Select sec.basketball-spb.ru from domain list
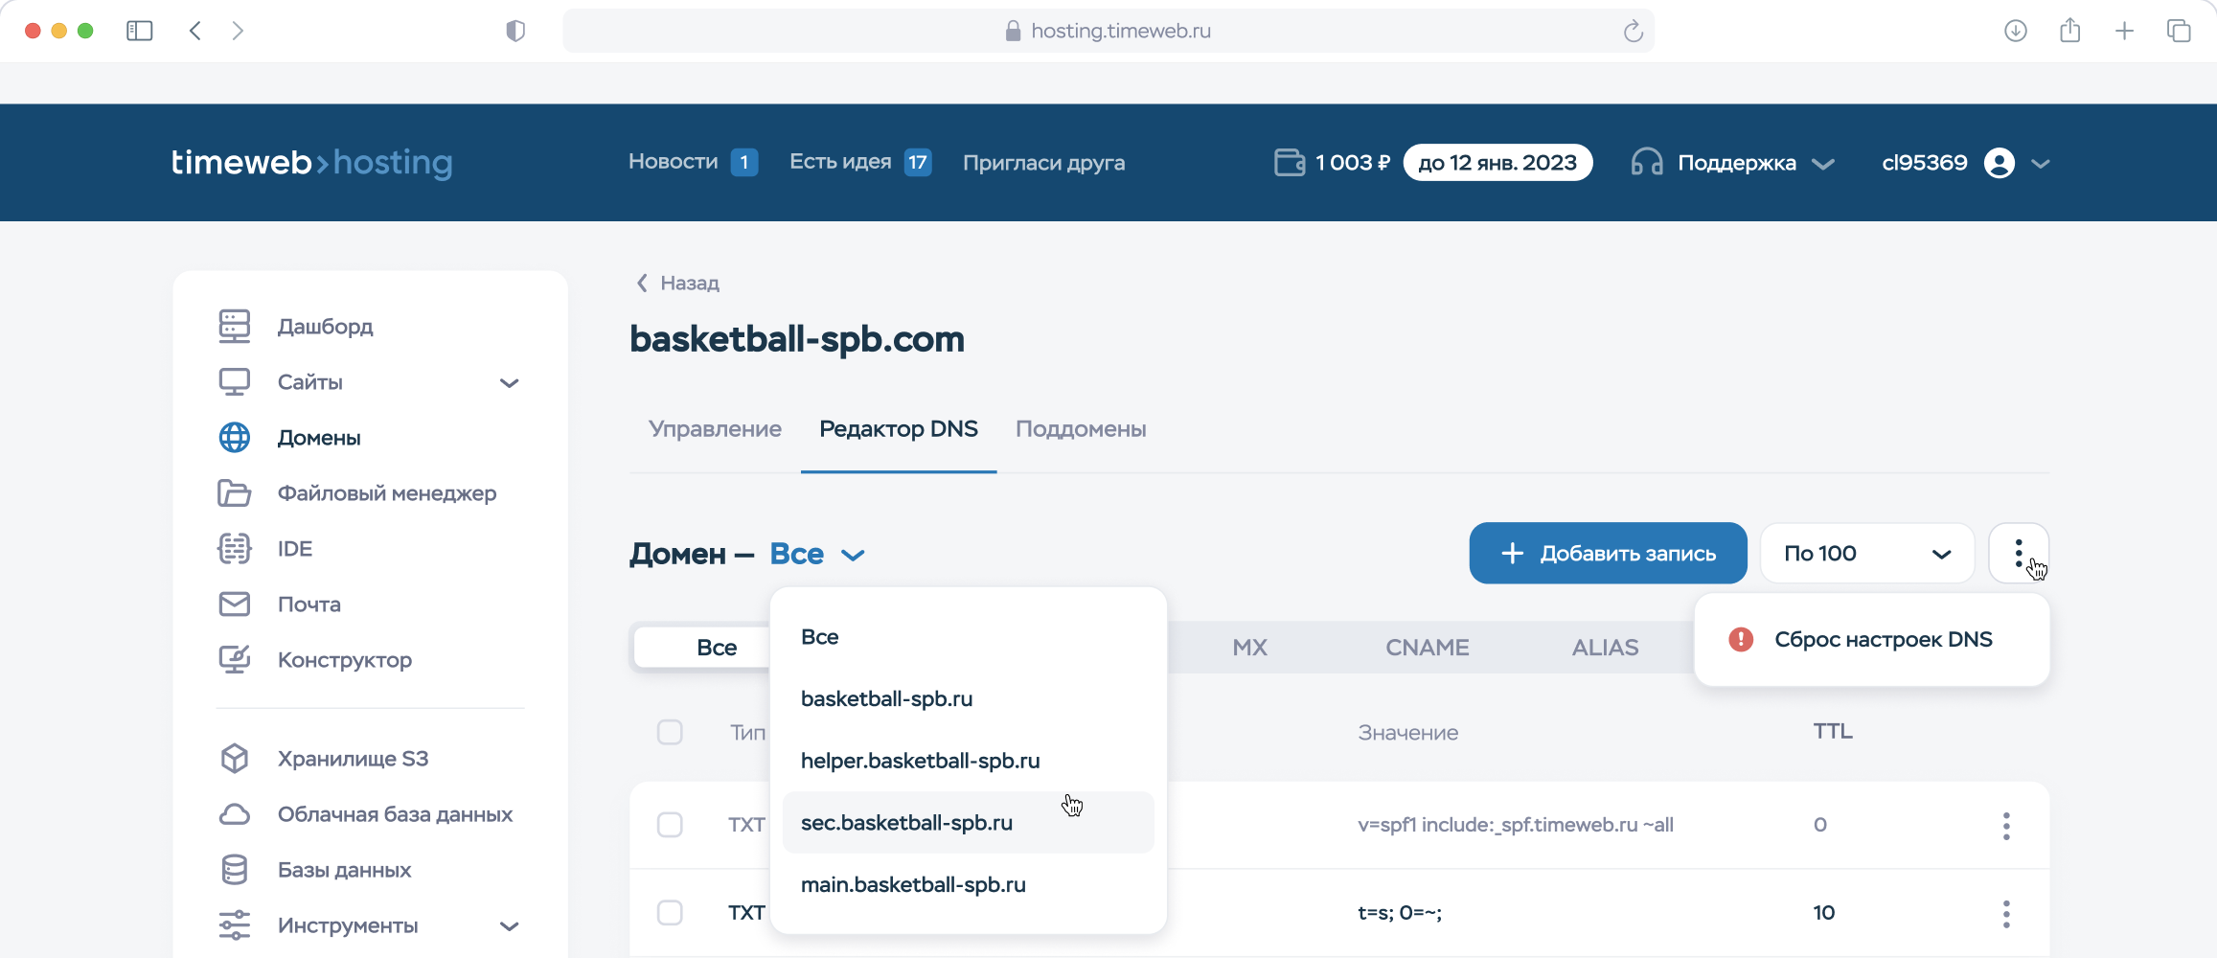The image size is (2217, 958). coord(906,823)
